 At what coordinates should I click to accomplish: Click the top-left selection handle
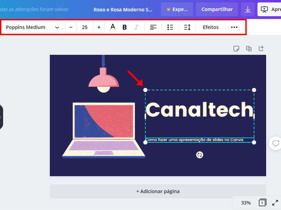145,90
